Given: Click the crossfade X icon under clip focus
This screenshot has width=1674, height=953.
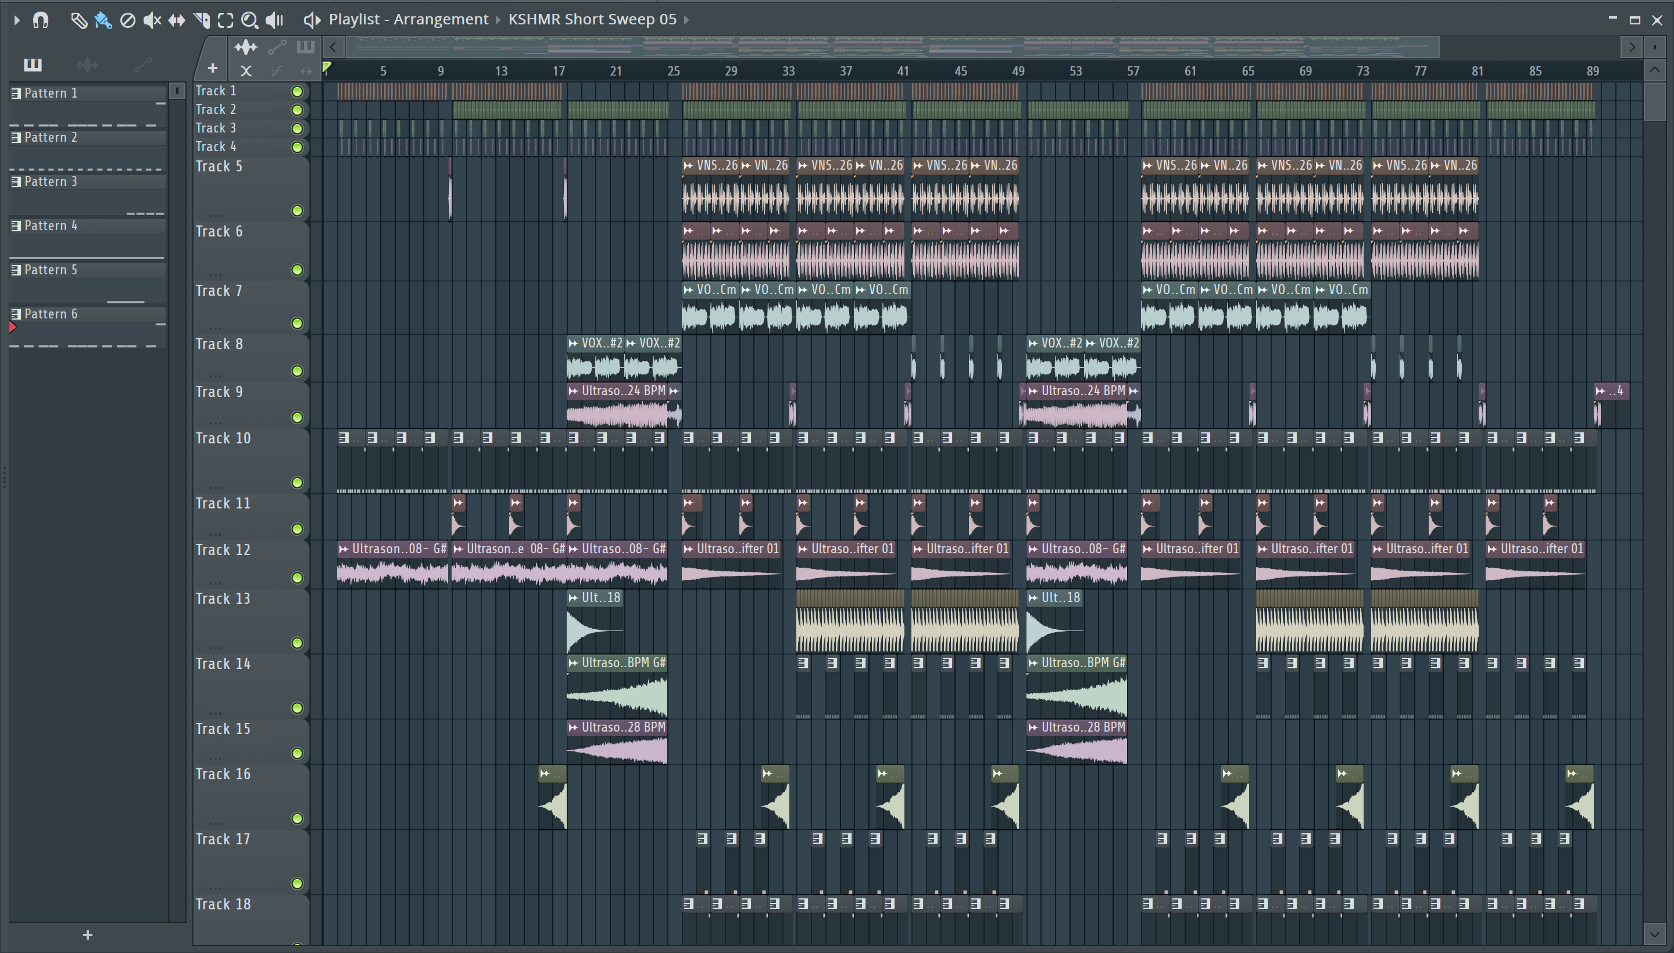Looking at the screenshot, I should click(x=245, y=70).
